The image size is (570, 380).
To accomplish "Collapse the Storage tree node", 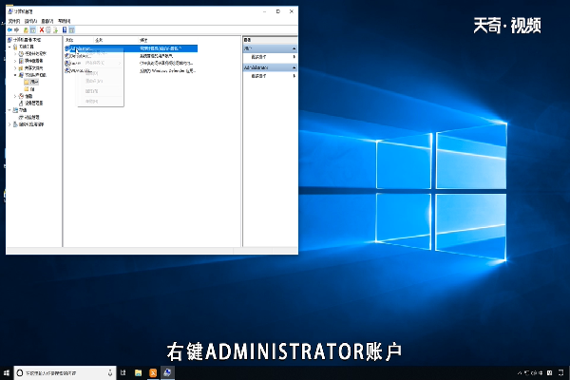I will (x=9, y=110).
